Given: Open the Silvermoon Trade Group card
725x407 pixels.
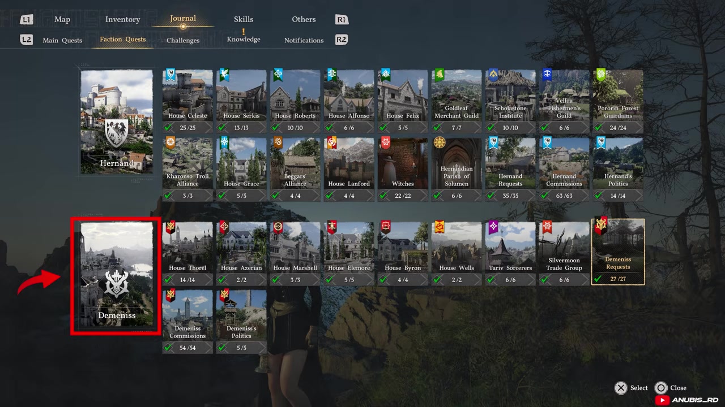Looking at the screenshot, I should [x=564, y=253].
